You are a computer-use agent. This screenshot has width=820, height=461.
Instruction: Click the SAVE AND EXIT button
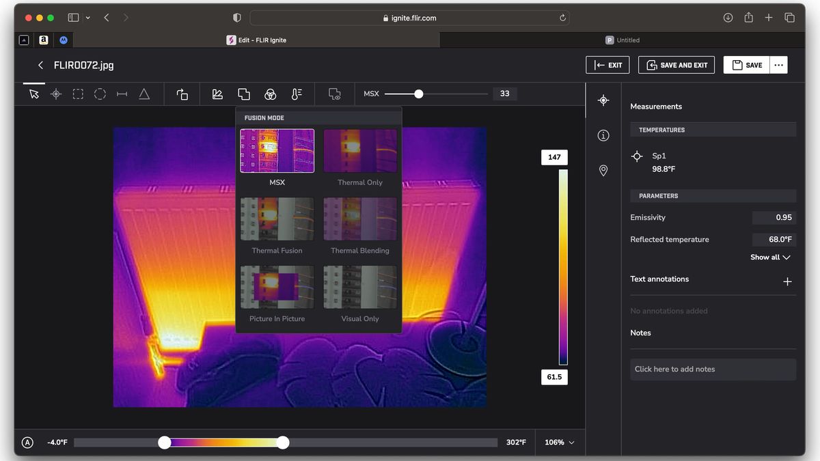click(676, 65)
